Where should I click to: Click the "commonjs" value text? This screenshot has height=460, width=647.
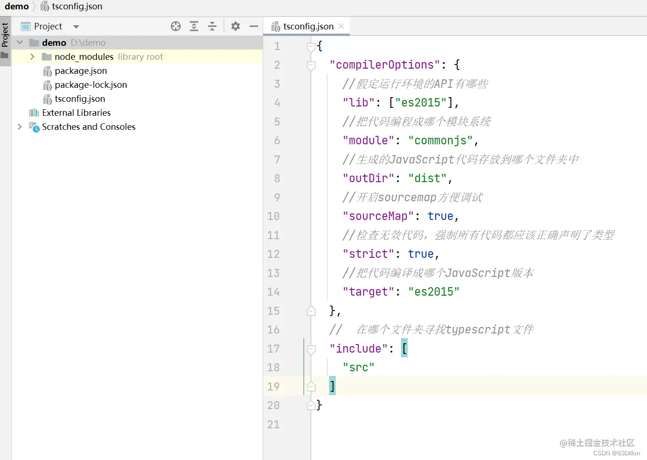440,141
